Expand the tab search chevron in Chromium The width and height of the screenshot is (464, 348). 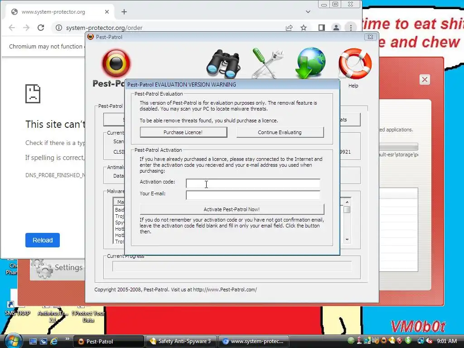(x=308, y=12)
